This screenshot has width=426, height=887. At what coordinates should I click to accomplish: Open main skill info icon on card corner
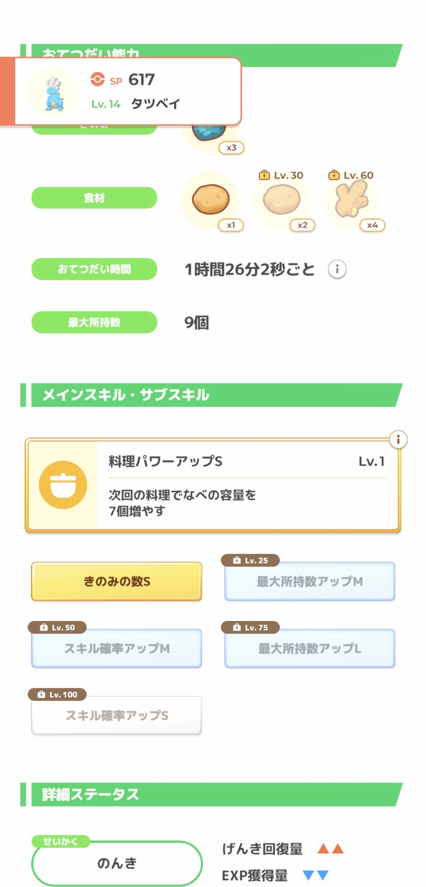click(x=398, y=439)
